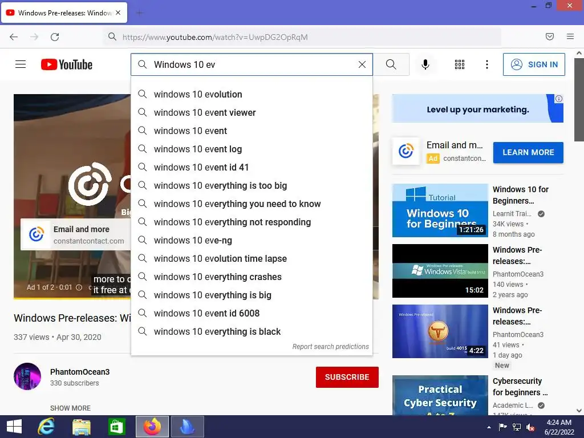This screenshot has width=584, height=438.
Task: Click the yellow ad progress bar
Action: (72, 298)
